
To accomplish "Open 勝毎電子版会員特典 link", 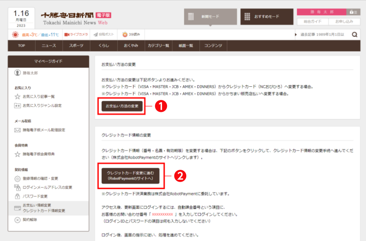I will point(38,154).
